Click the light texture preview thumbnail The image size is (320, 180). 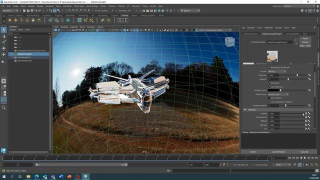pos(272,56)
